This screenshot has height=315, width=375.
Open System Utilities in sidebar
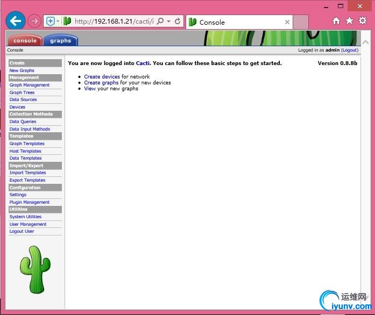coord(25,217)
